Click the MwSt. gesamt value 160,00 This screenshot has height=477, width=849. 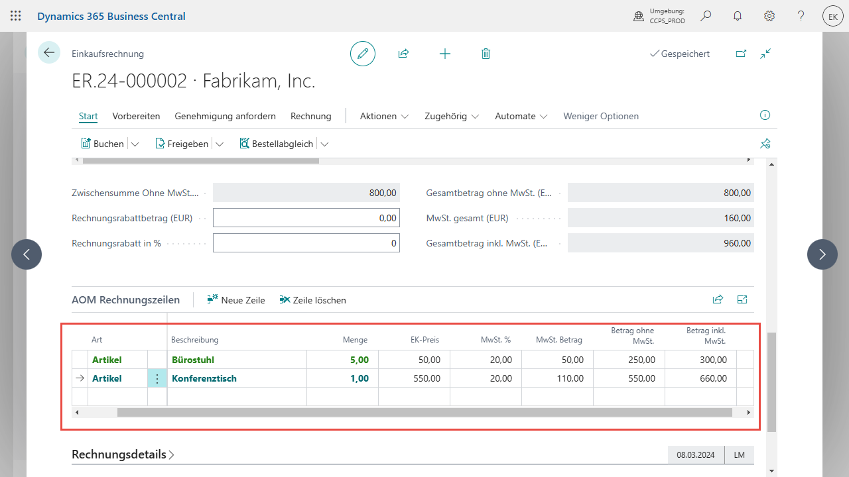coord(661,218)
